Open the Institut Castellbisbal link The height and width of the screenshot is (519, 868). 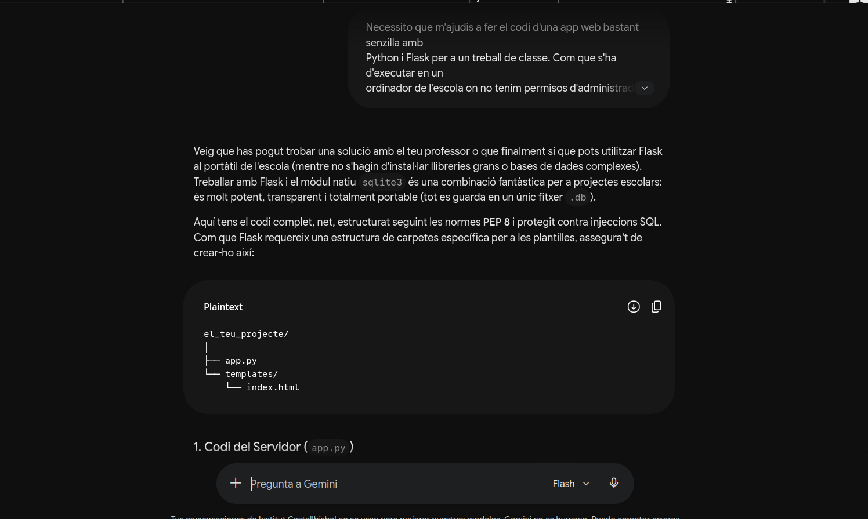pos(297,517)
